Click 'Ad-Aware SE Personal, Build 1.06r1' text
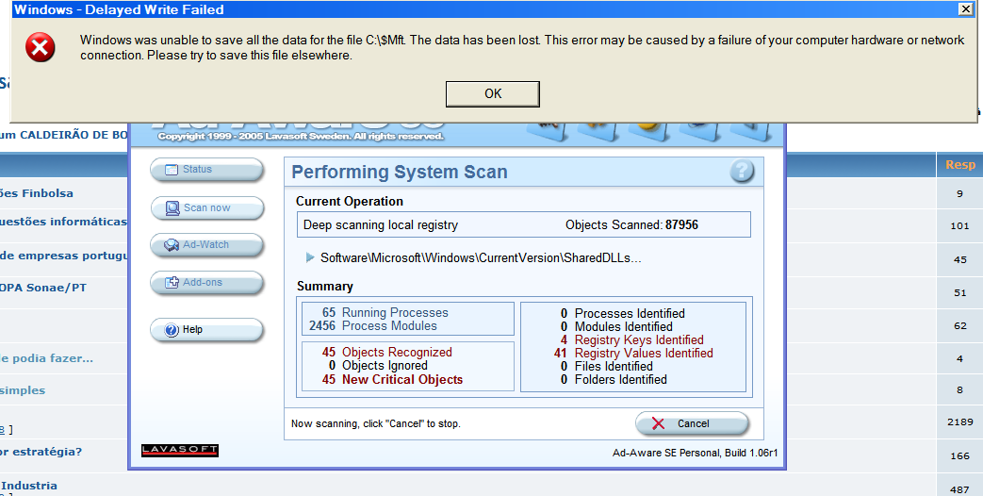The image size is (983, 496). [x=695, y=453]
